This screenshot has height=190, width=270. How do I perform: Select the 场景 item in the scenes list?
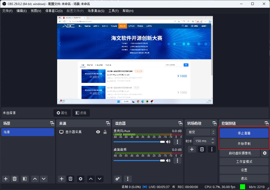coord(28,132)
